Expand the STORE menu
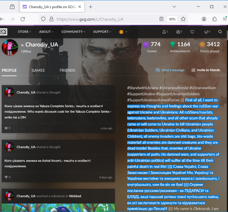The width and height of the screenshot is (228, 212). coord(24,32)
